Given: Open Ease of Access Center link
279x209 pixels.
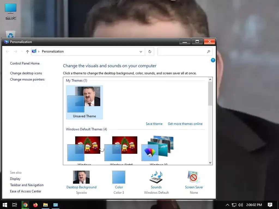Looking at the screenshot, I should coord(26,191).
